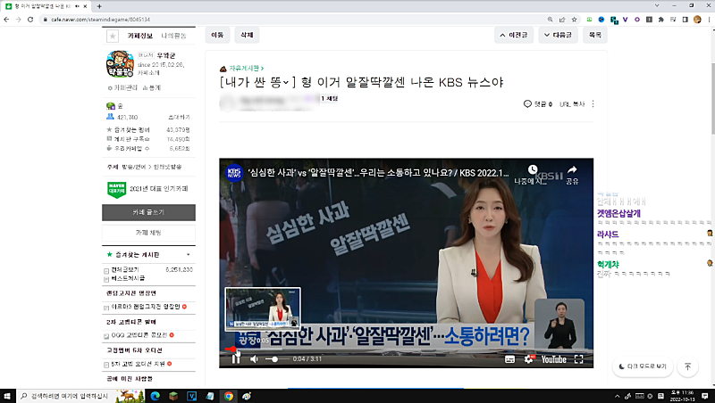This screenshot has width=715, height=403.
Task: Open the video title link in player
Action: coord(378,173)
